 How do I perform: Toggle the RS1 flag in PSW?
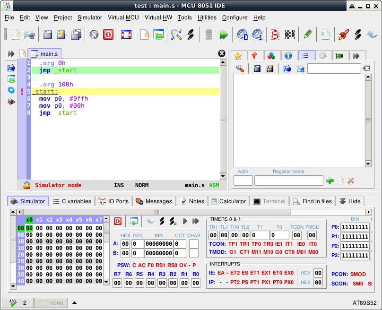[x=161, y=265]
